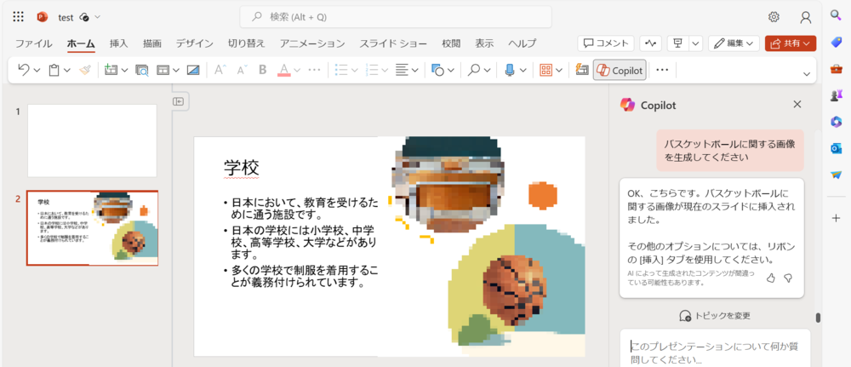
Task: Toggle numbered list
Action: (x=372, y=70)
